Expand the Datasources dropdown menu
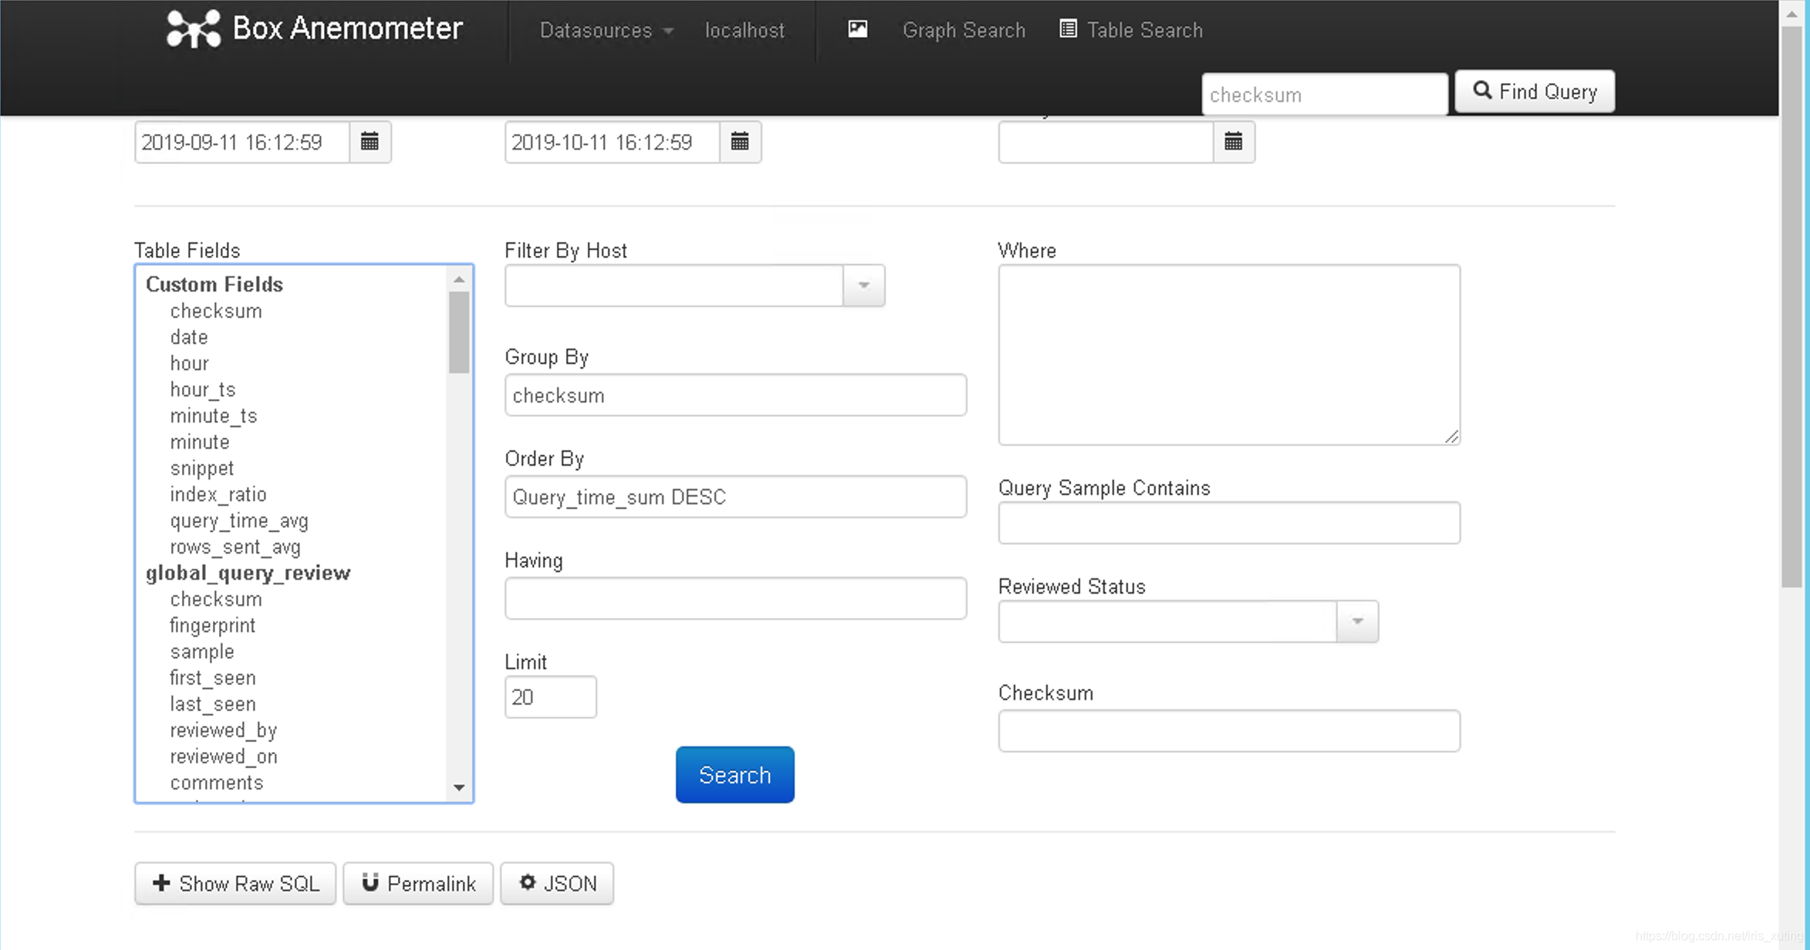 click(x=606, y=30)
